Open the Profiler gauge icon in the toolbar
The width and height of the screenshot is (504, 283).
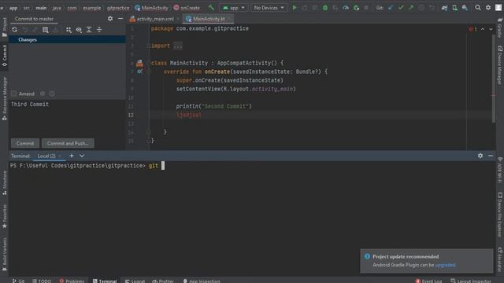[x=346, y=7]
